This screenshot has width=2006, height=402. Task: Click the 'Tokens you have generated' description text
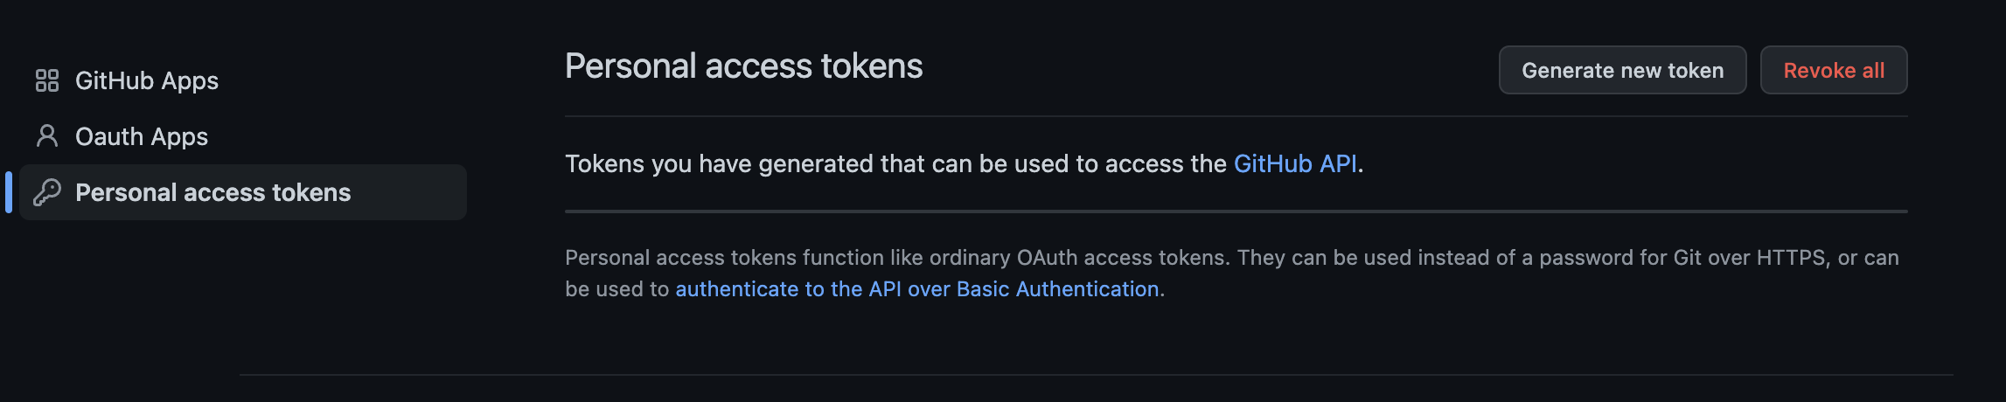(964, 163)
